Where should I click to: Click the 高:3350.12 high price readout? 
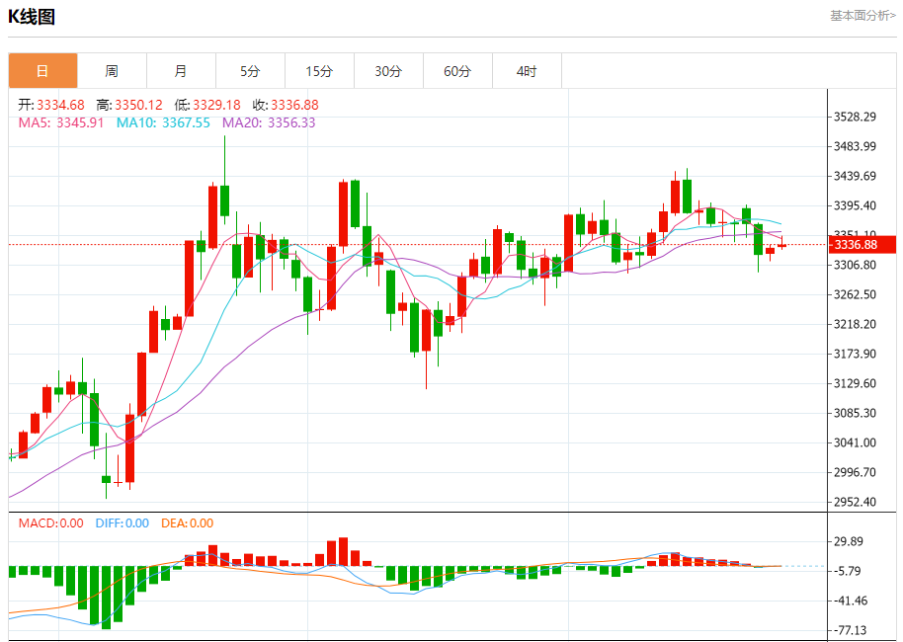tap(129, 105)
